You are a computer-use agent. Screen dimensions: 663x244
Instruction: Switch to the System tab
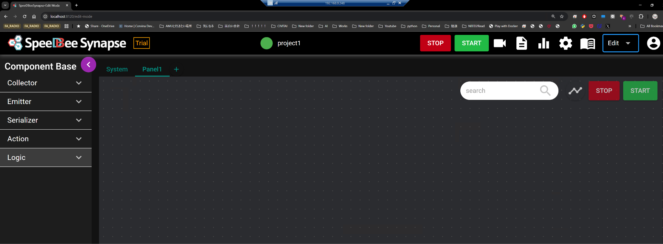[x=117, y=69]
